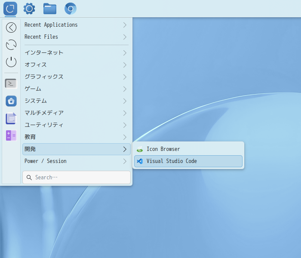Screen dimensions: 301x258
Task: Launch the Chromium browser icon
Action: 71,9
